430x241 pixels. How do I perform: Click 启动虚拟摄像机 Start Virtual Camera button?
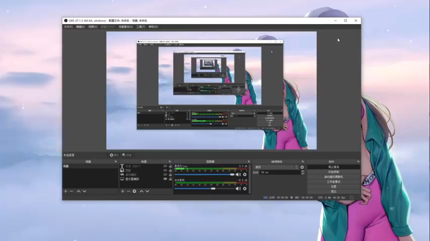click(x=333, y=177)
